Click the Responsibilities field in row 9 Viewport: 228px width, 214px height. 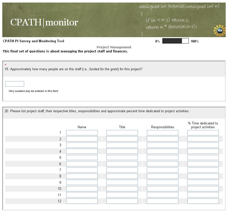tap(163, 182)
